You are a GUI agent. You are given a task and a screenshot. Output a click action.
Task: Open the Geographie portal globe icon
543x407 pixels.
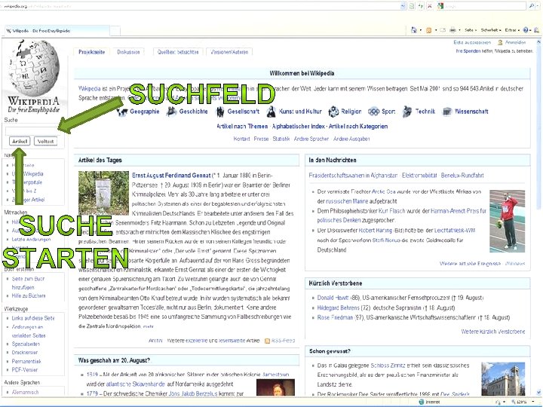(122, 112)
